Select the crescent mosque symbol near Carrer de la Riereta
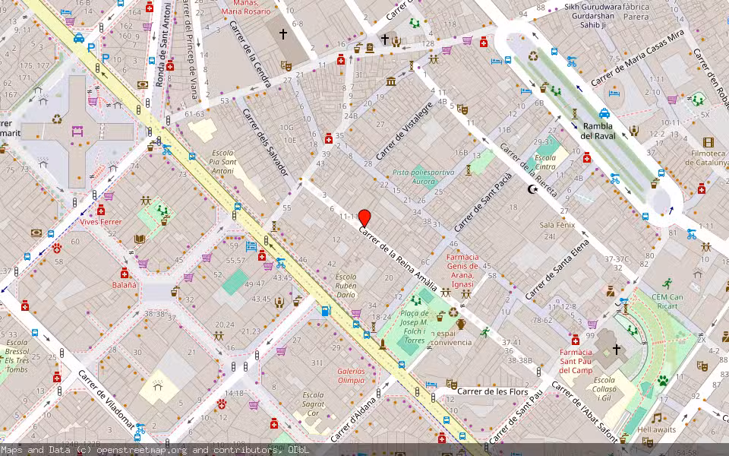The image size is (729, 456). (532, 189)
